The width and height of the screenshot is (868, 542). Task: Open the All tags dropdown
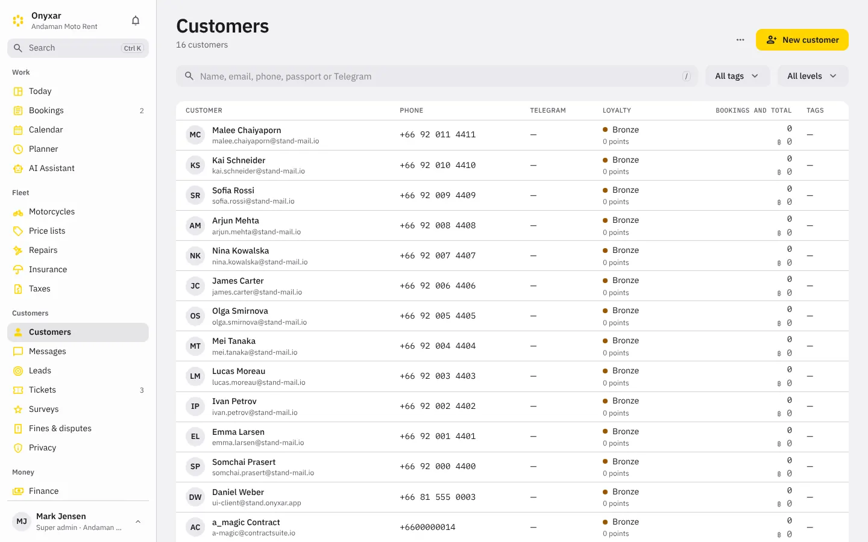(737, 76)
